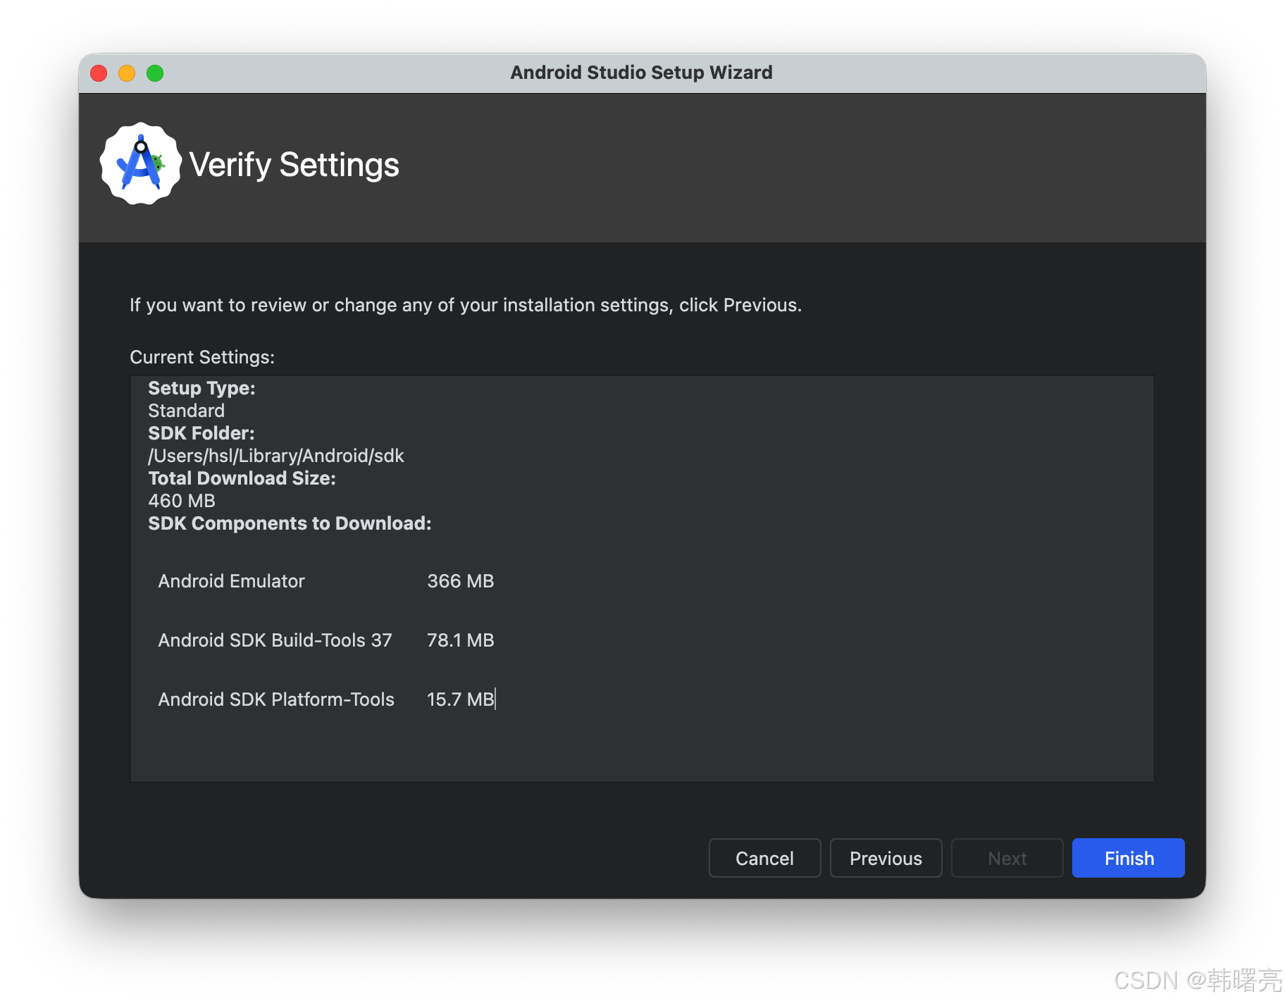Click the disabled Next button
This screenshot has height=1003, width=1285.
[1007, 858]
